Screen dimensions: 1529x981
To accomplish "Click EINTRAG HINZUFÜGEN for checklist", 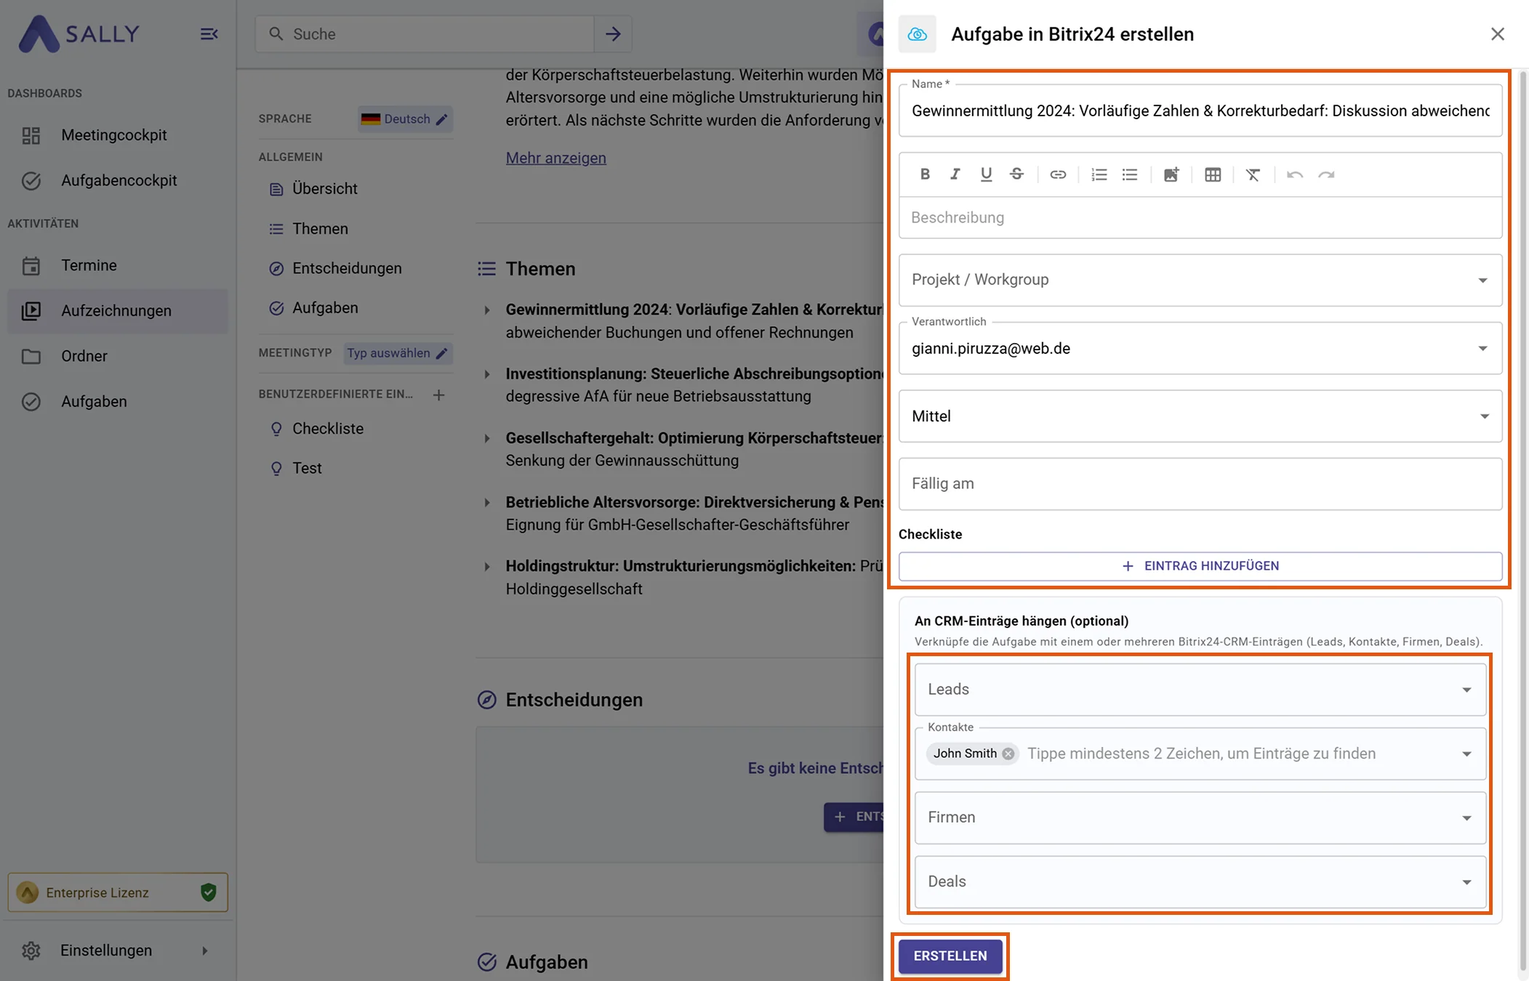I will [1200, 566].
